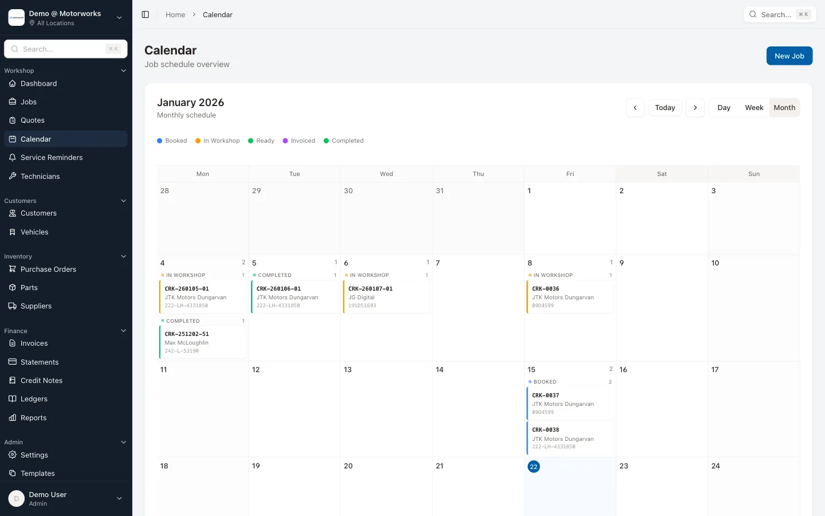Switch to the Day view

[724, 107]
